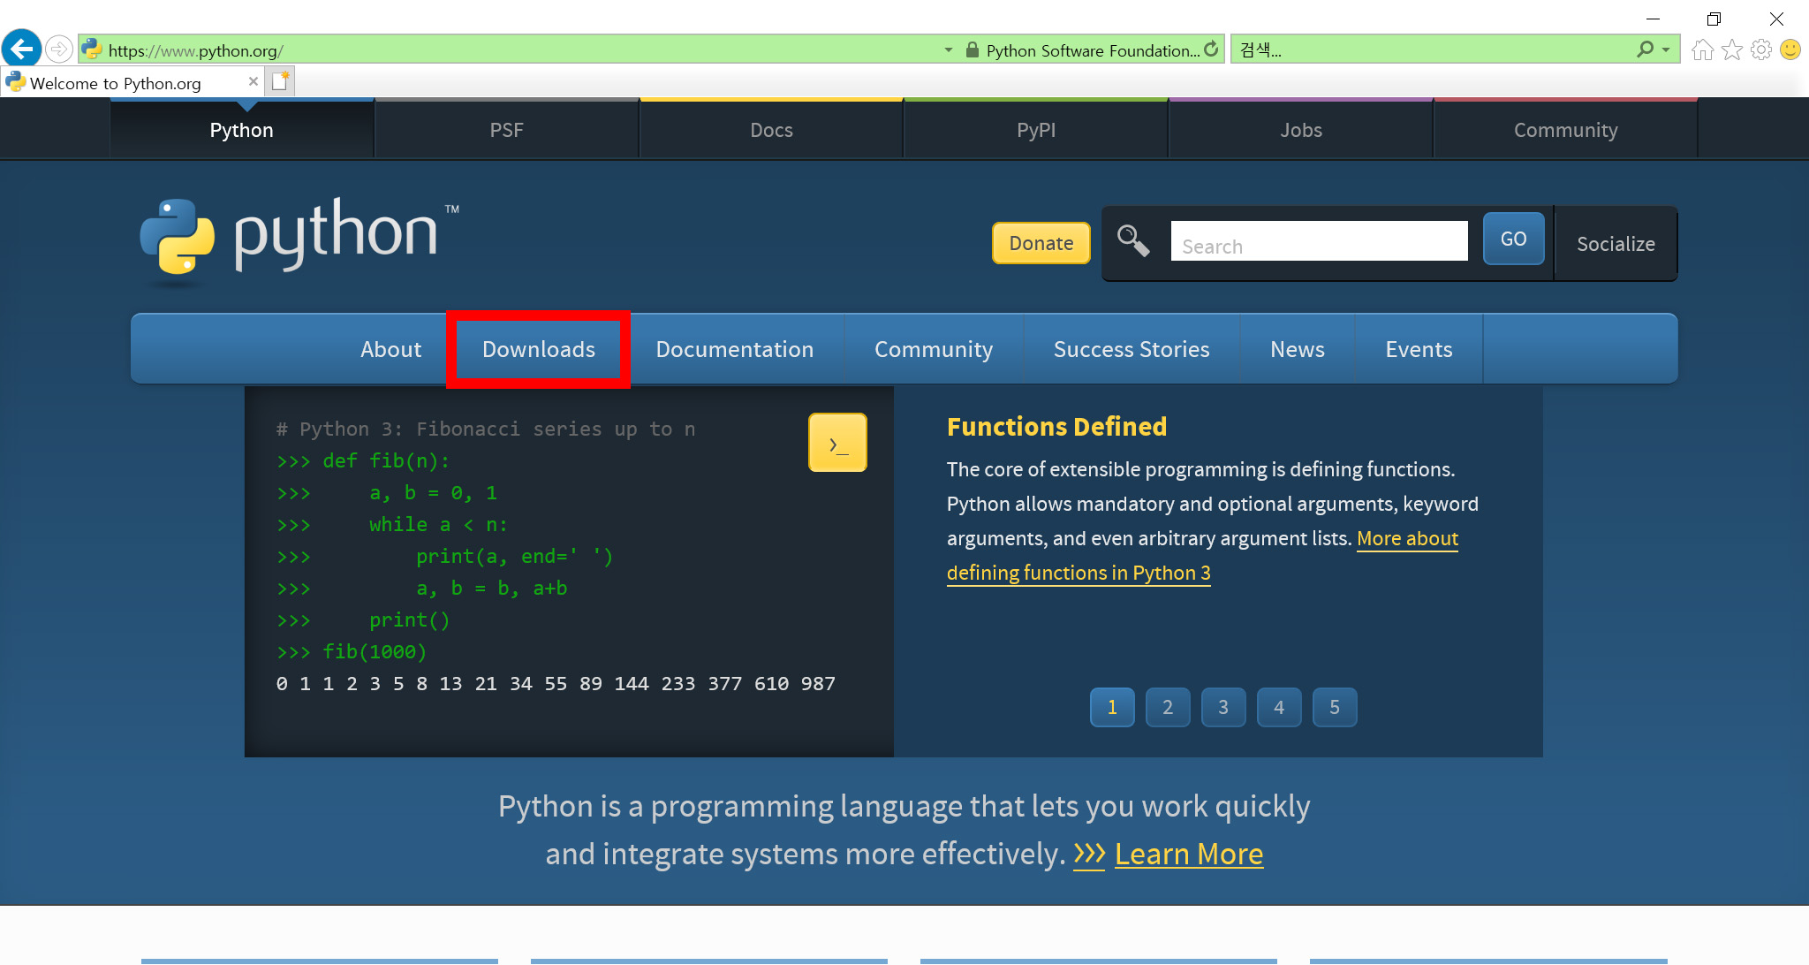
Task: Open the Community item in main menu bar
Action: pos(934,349)
